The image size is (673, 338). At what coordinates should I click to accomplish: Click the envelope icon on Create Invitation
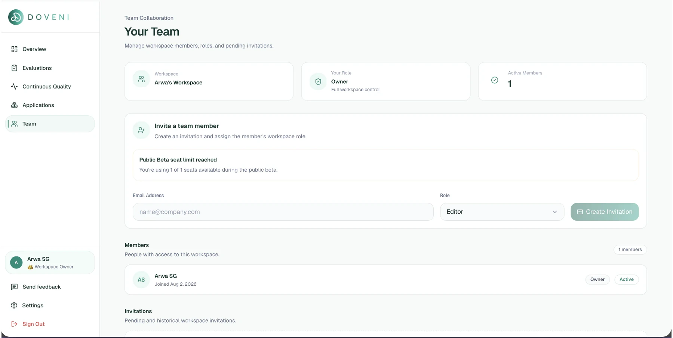(x=580, y=212)
